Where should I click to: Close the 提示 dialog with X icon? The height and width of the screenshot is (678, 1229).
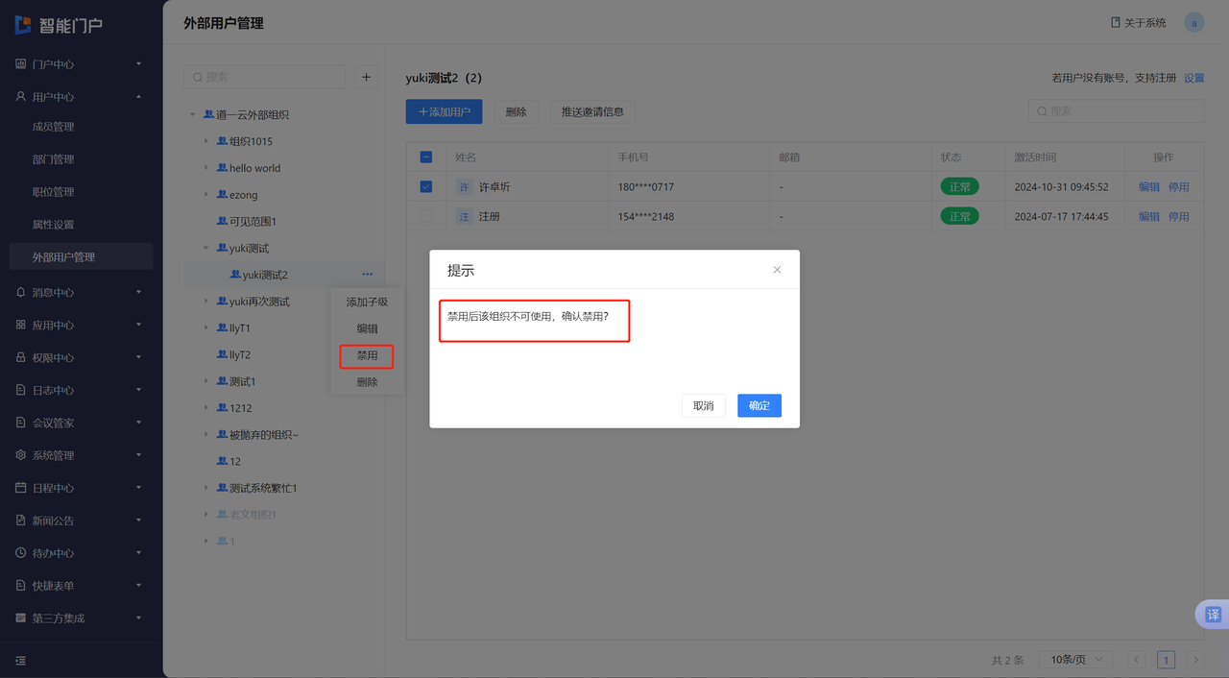click(x=777, y=270)
